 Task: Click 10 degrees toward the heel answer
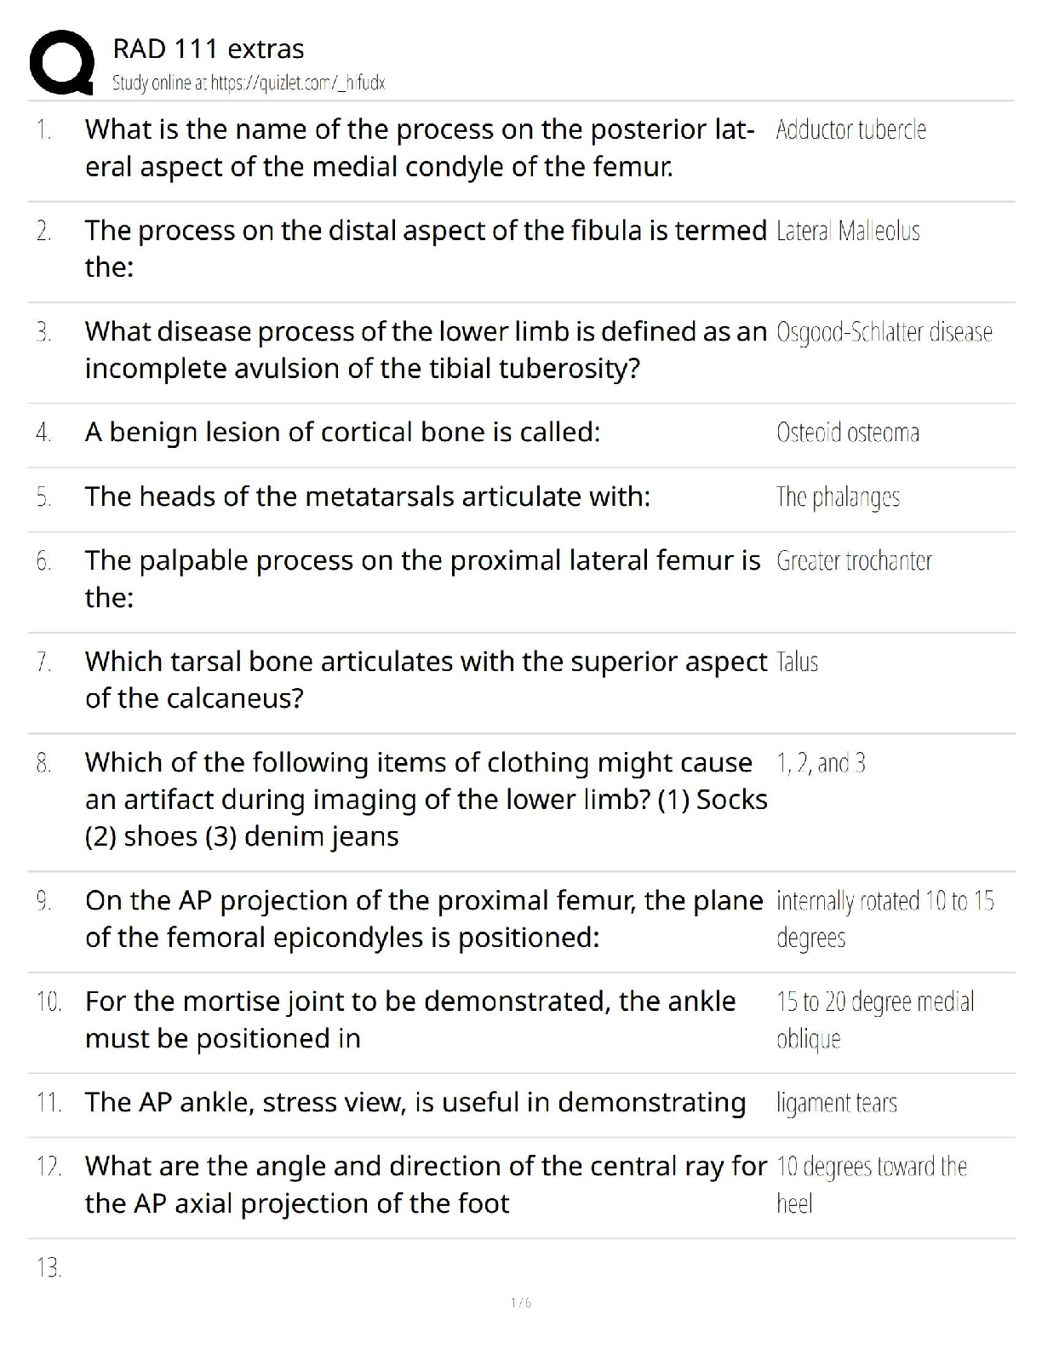tap(871, 1184)
